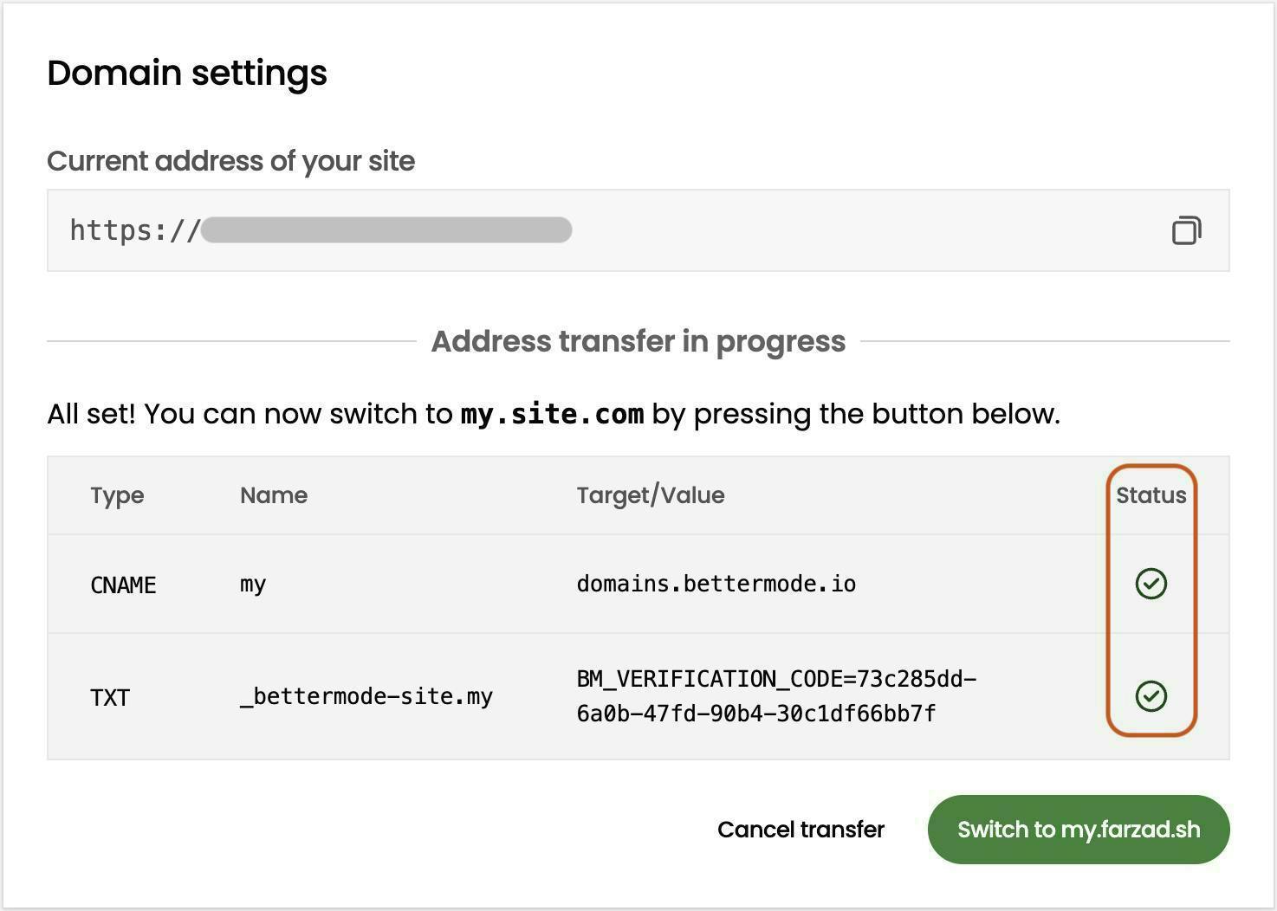Click the 'my' CNAME name cell
This screenshot has width=1277, height=911.
[253, 584]
